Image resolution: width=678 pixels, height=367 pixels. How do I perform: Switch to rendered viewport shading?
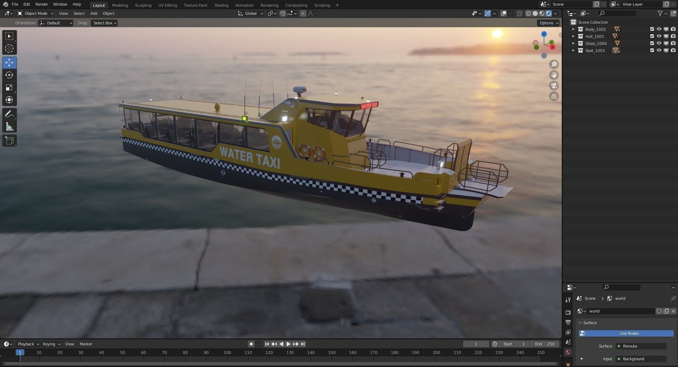coord(549,13)
